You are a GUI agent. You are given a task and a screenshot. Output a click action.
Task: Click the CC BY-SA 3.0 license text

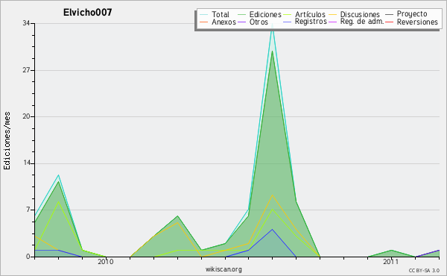coord(424,271)
